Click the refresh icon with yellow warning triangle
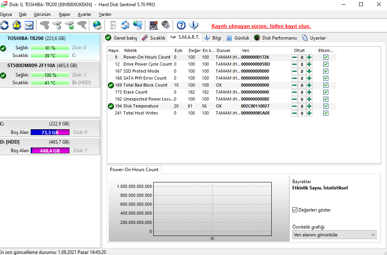This screenshot has height=255, width=387. pyautogui.click(x=17, y=25)
